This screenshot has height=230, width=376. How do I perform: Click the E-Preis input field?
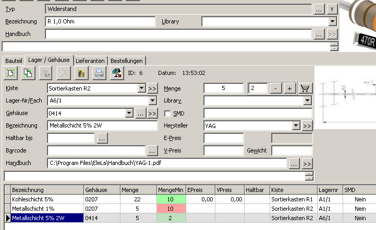click(223, 138)
